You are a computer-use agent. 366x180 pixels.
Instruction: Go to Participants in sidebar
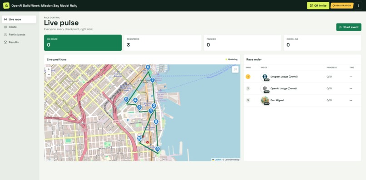pos(19,34)
